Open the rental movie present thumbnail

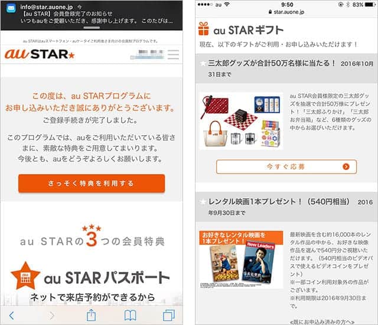tap(242, 260)
